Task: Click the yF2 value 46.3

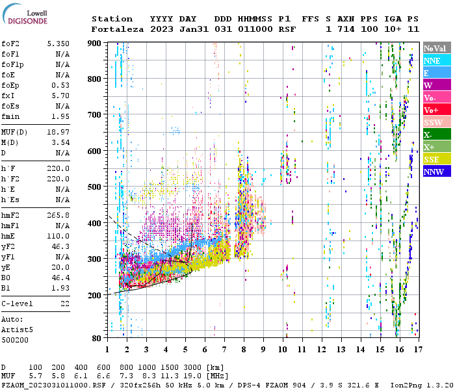Action: 60,246
